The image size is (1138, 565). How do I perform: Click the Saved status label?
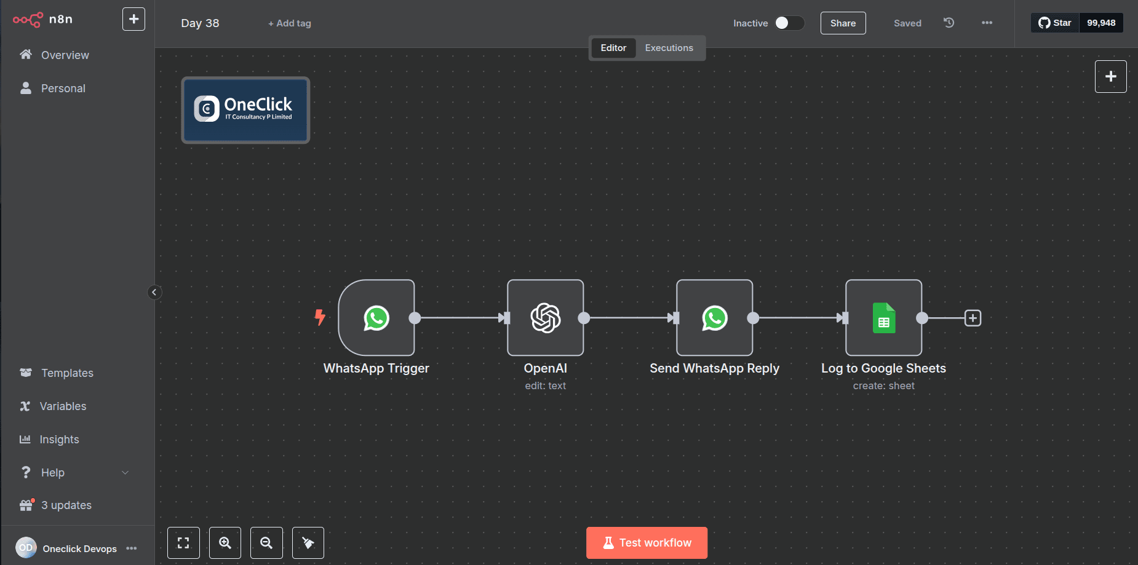pyautogui.click(x=907, y=23)
